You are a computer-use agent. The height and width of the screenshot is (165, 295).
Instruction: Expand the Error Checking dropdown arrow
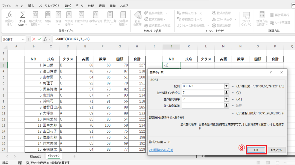(235, 19)
